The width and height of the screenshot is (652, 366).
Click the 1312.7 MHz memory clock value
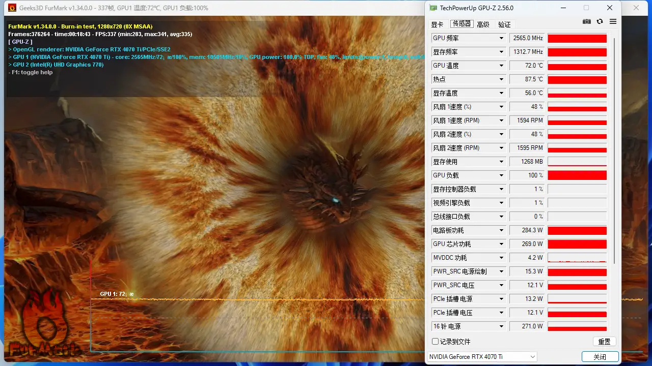527,52
